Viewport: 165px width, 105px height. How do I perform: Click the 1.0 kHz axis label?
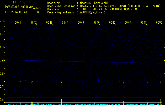(x=2, y=47)
